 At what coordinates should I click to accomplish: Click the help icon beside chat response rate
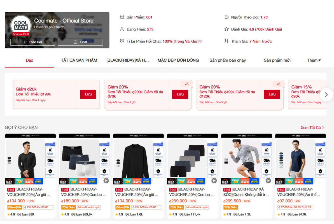pos(200,41)
